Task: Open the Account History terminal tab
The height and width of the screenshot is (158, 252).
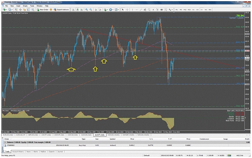Action: [18, 152]
